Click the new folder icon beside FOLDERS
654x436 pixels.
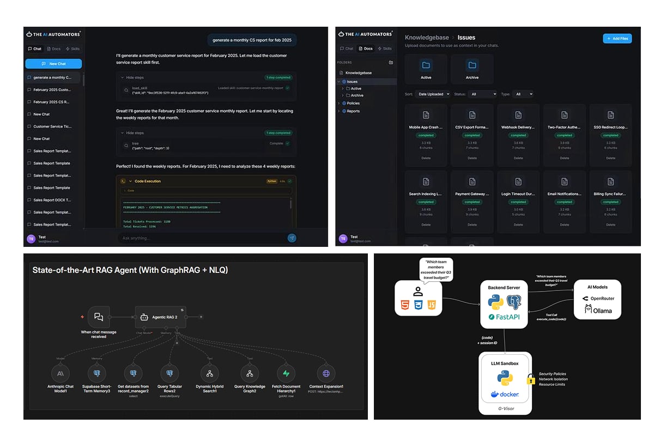pyautogui.click(x=391, y=62)
